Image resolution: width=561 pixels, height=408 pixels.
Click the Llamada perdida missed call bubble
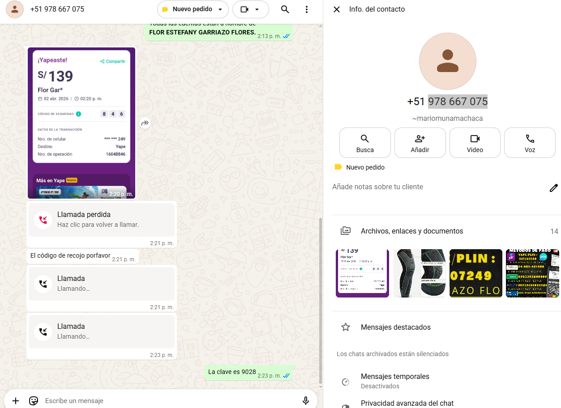click(102, 219)
